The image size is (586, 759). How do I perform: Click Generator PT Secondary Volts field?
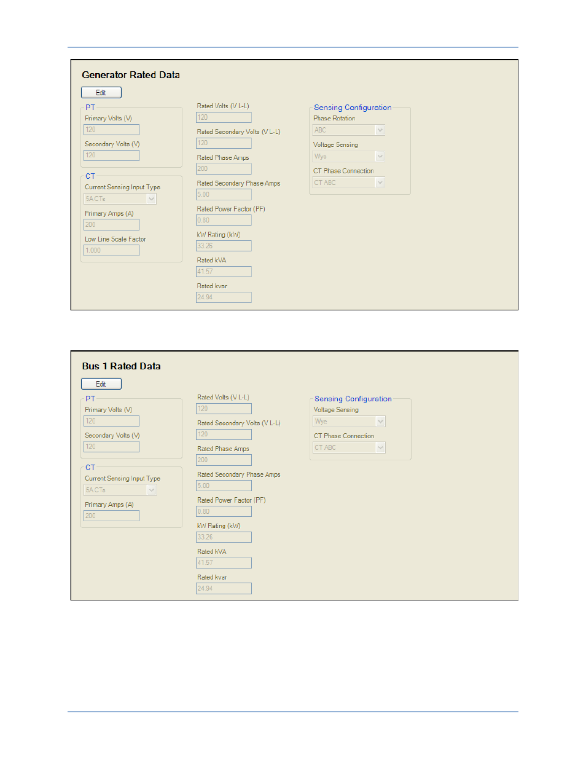click(x=112, y=155)
